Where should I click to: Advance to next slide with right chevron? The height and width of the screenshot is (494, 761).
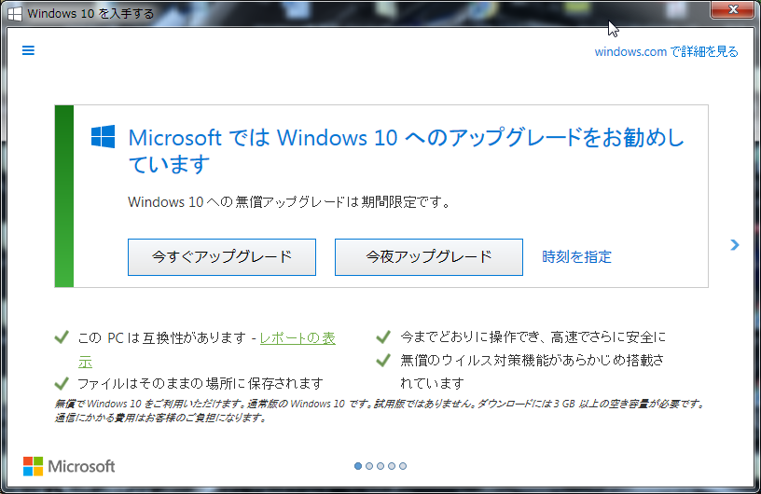click(735, 245)
